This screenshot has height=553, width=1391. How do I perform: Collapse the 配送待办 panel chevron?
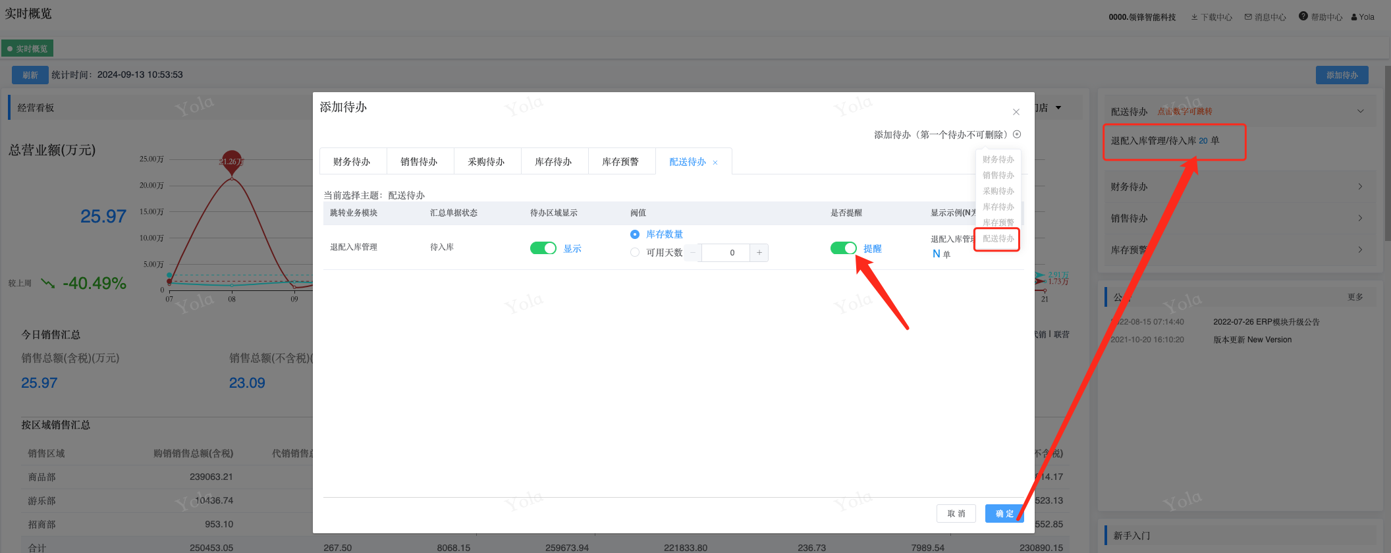1361,111
